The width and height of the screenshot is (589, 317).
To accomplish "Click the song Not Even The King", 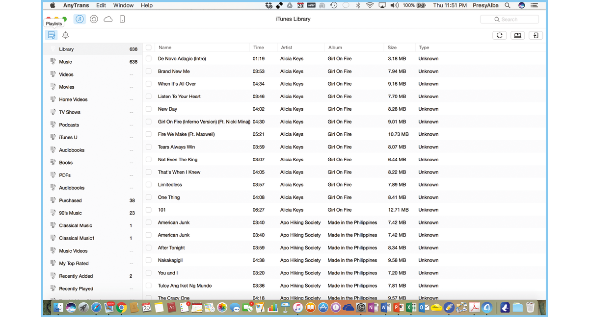I will point(178,159).
